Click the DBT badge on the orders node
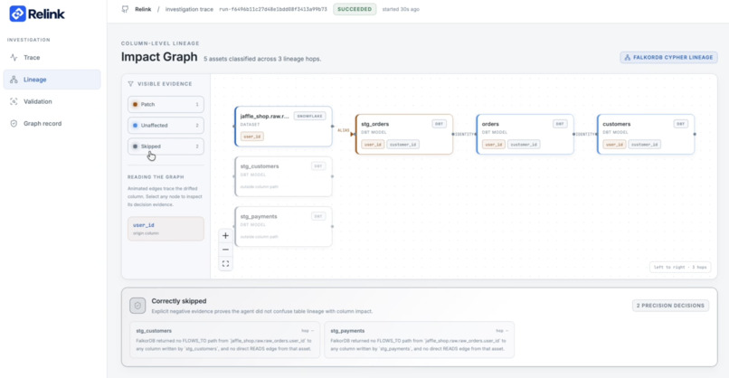Screen dimensions: 729x378 point(560,124)
